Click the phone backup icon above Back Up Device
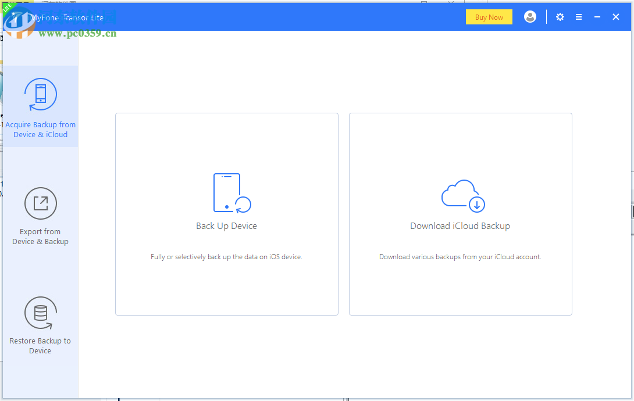The height and width of the screenshot is (401, 634). pos(231,192)
